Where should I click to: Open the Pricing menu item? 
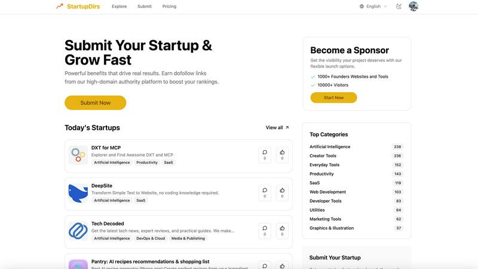169,7
